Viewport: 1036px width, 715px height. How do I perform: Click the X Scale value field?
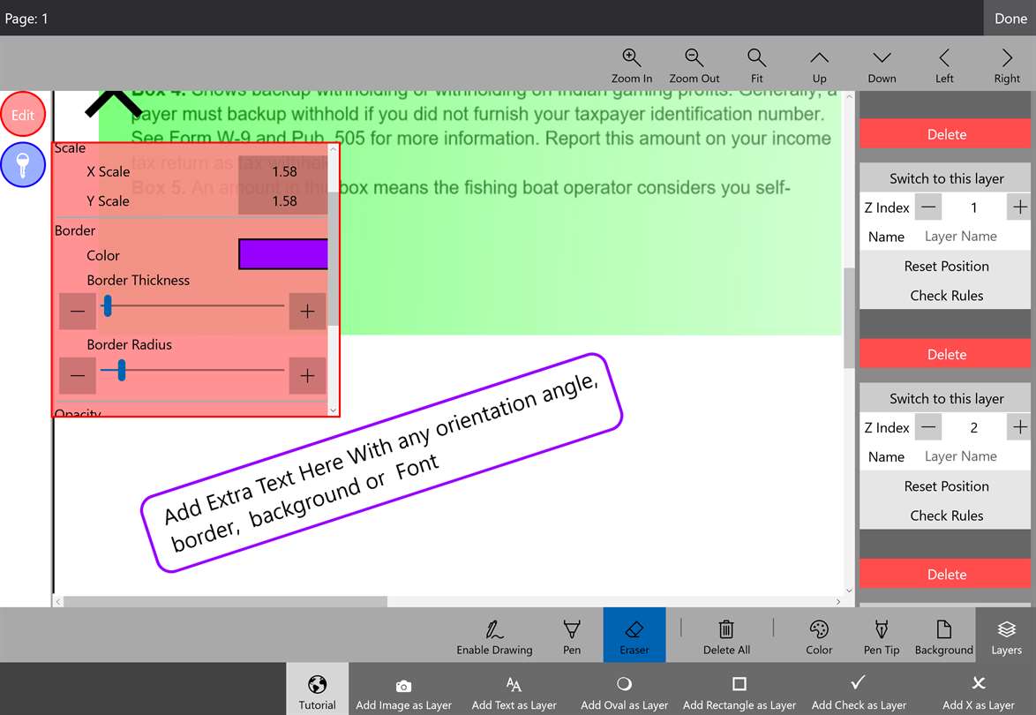point(282,171)
